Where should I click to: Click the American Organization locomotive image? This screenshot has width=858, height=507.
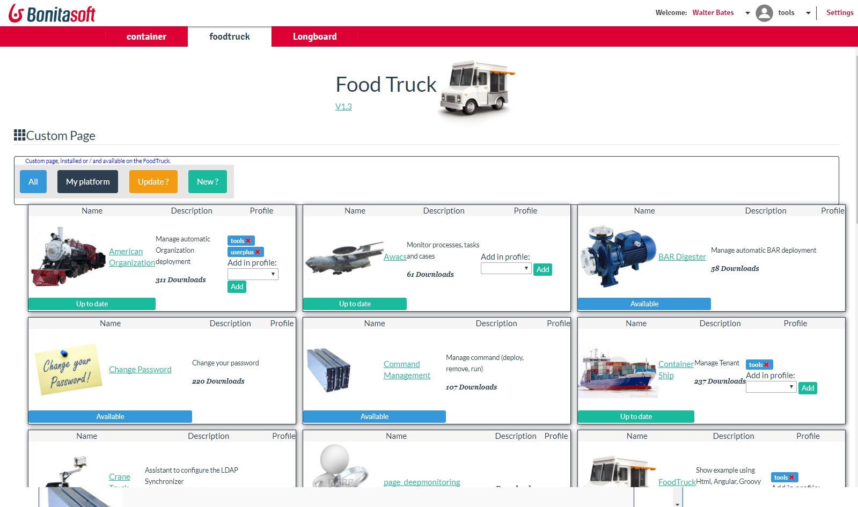click(x=69, y=256)
